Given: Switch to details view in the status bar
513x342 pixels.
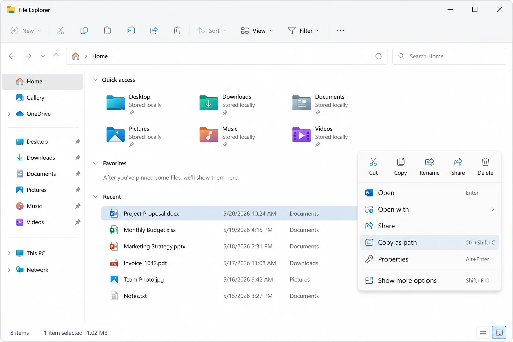Looking at the screenshot, I should click(x=483, y=332).
